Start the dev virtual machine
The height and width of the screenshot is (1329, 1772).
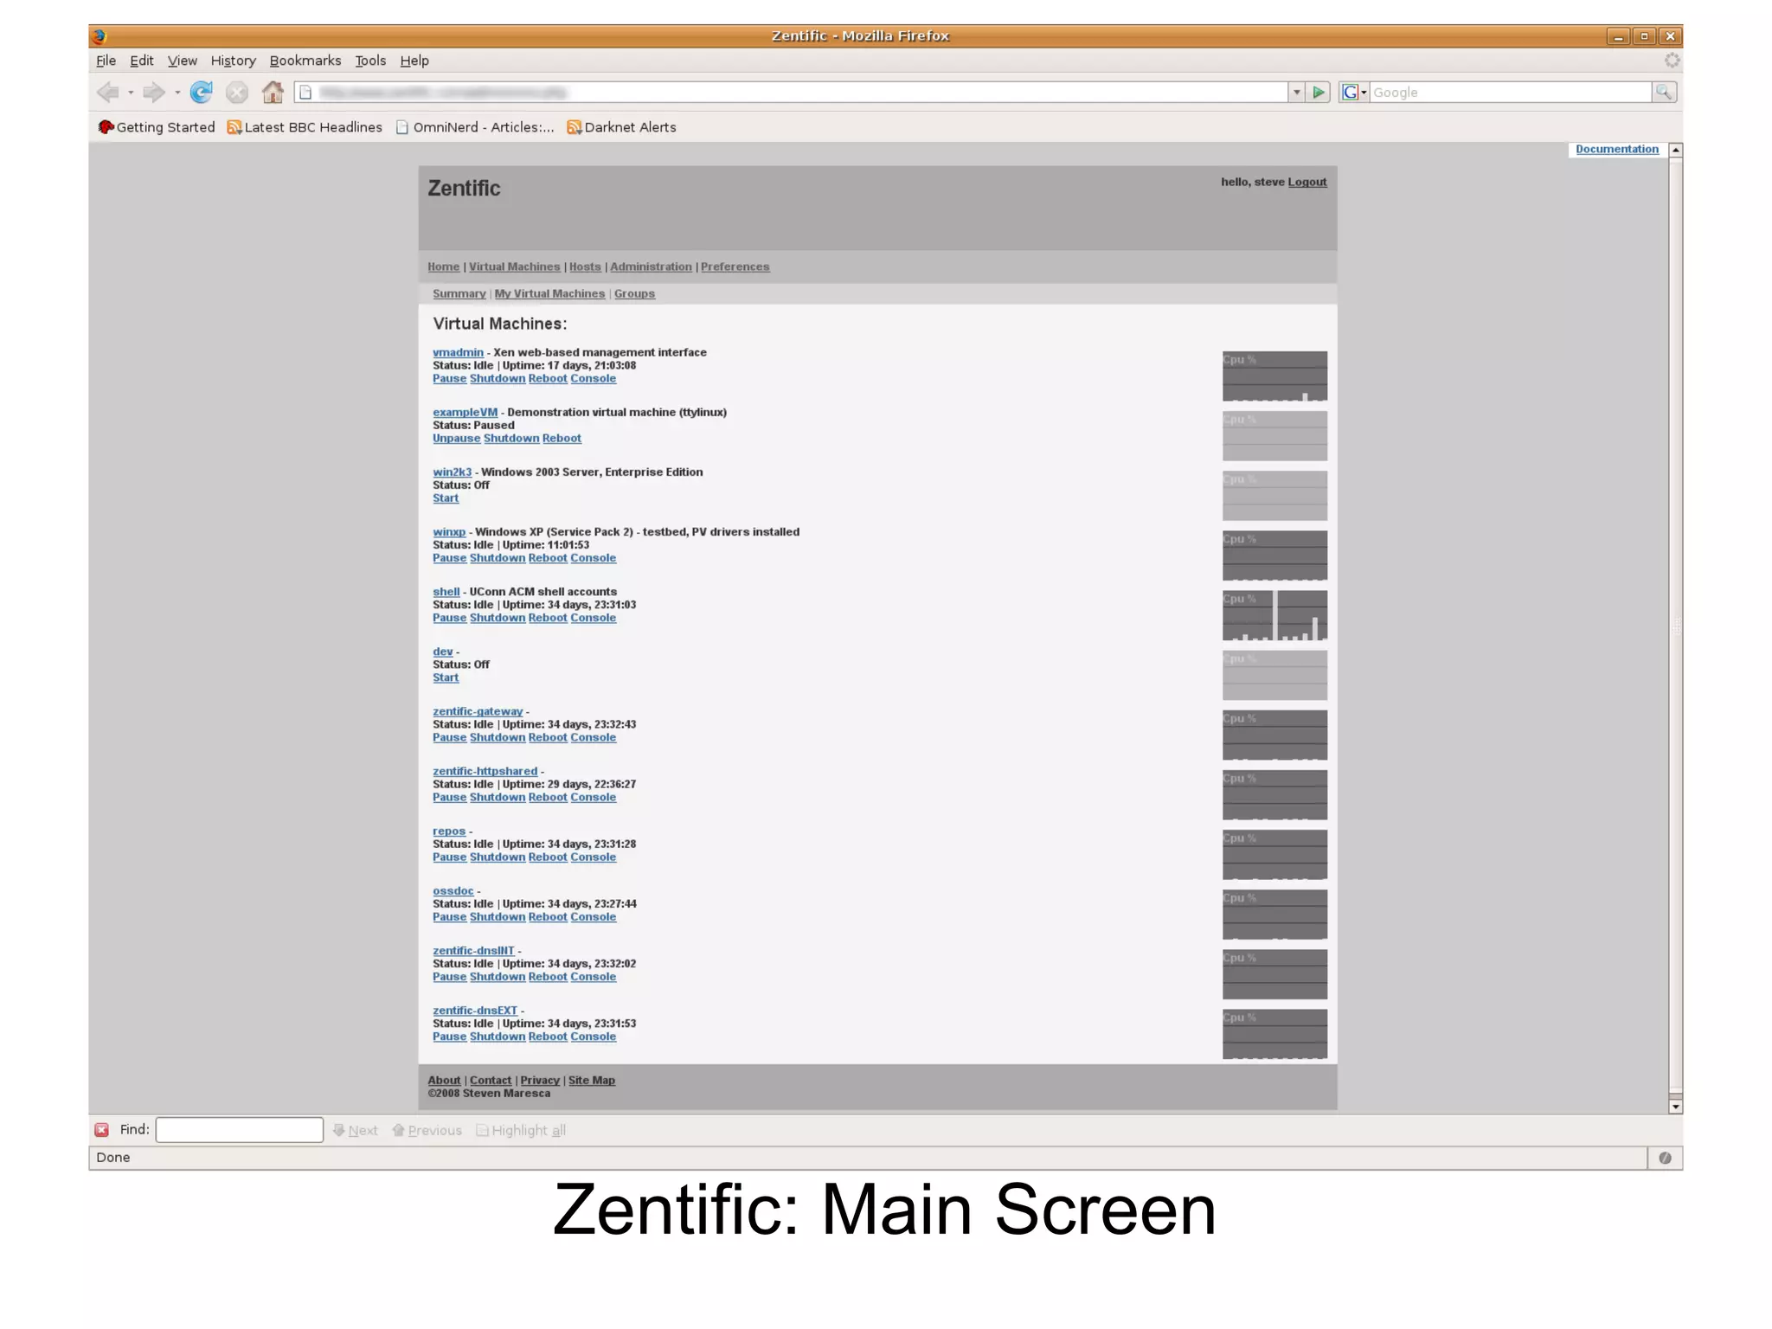(446, 677)
